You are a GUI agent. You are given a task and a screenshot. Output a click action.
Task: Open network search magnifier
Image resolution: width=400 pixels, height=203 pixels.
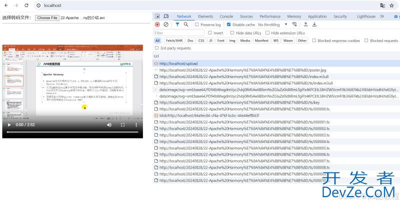(x=186, y=24)
